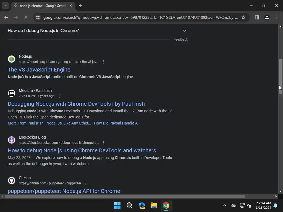The width and height of the screenshot is (283, 212).
Task: Open 'More From Paul Irish' sublink
Action: (26, 123)
